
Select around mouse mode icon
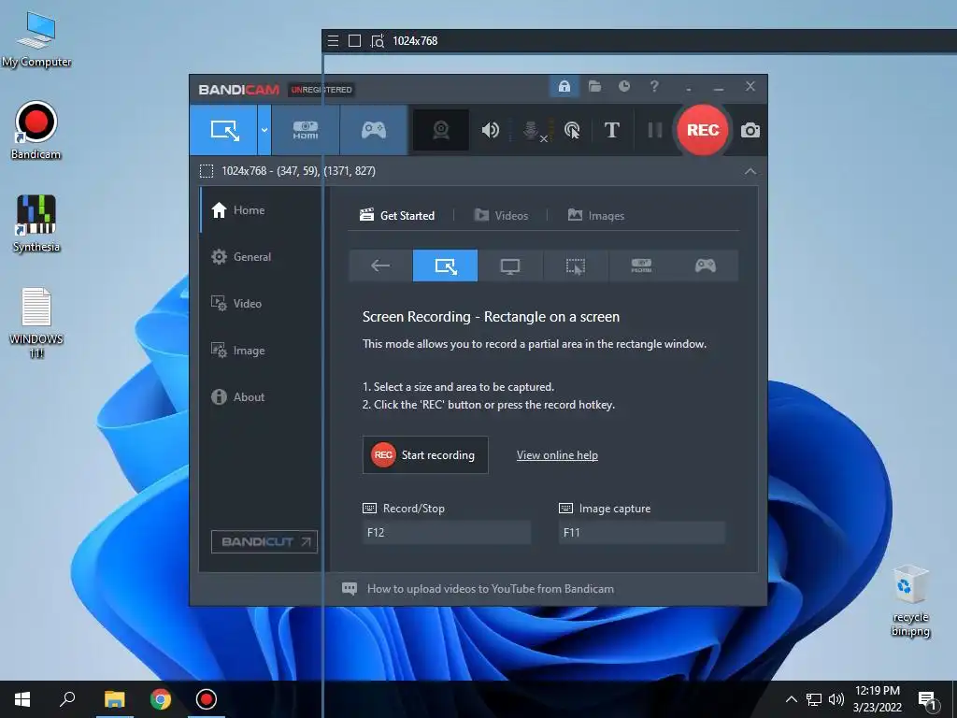click(x=576, y=266)
